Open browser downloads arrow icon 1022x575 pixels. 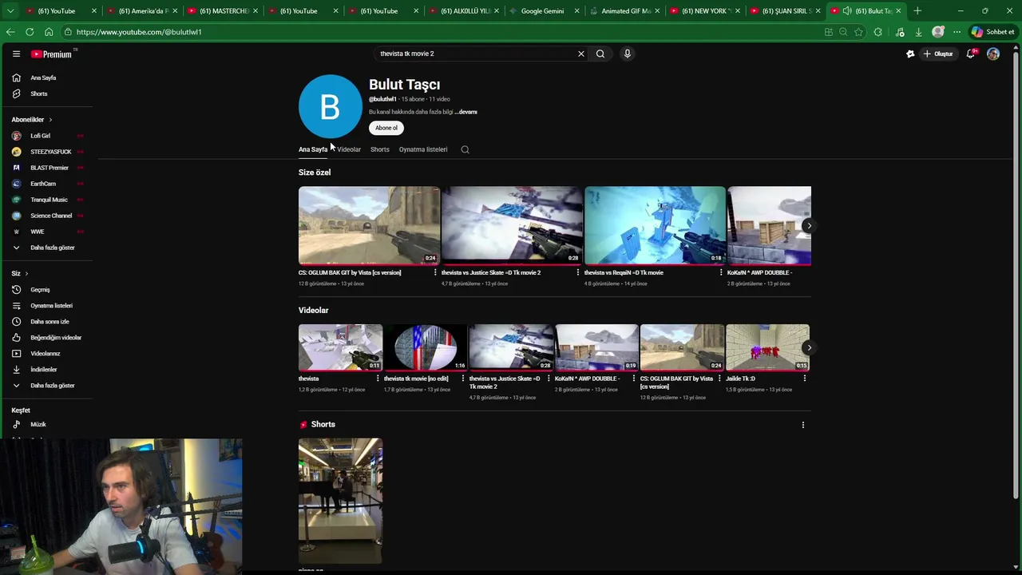click(x=918, y=32)
